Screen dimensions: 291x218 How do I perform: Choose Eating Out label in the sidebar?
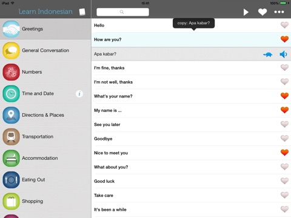pyautogui.click(x=33, y=180)
